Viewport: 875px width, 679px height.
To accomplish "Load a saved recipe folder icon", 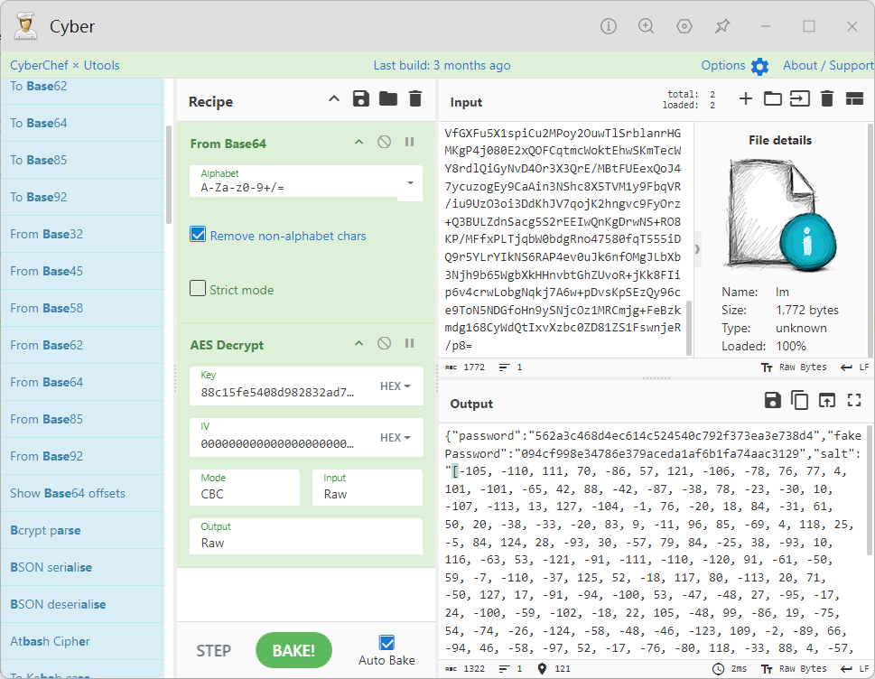I will pos(387,98).
